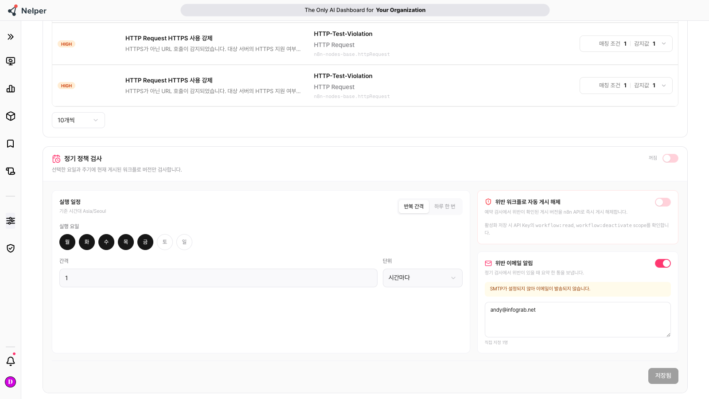Expand the sidebar with double-chevron icon
Screen dimensions: 709x399
[11, 37]
